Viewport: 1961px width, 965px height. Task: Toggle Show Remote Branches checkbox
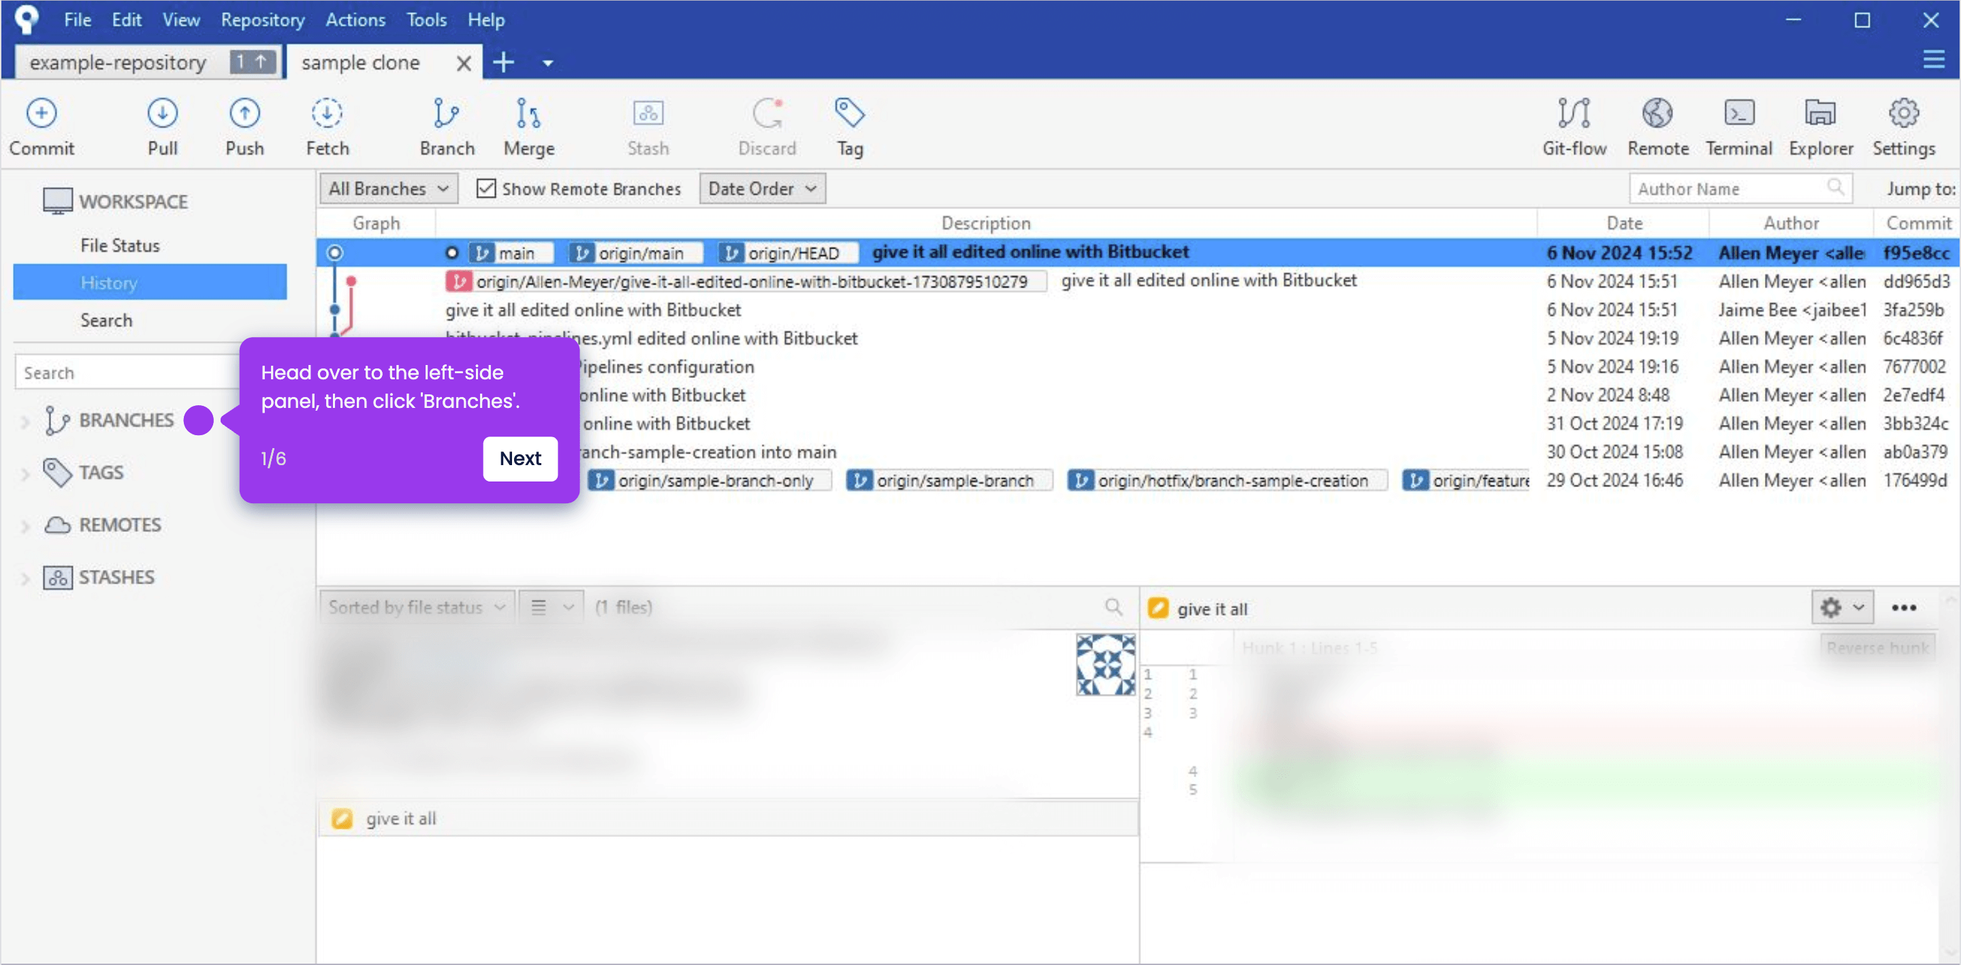point(485,188)
